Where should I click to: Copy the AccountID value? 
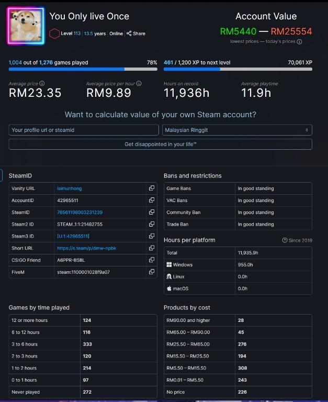tap(152, 200)
